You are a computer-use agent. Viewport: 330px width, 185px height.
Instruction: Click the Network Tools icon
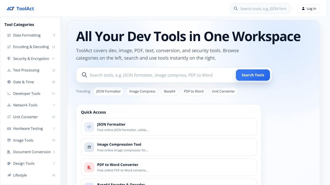(x=9, y=105)
